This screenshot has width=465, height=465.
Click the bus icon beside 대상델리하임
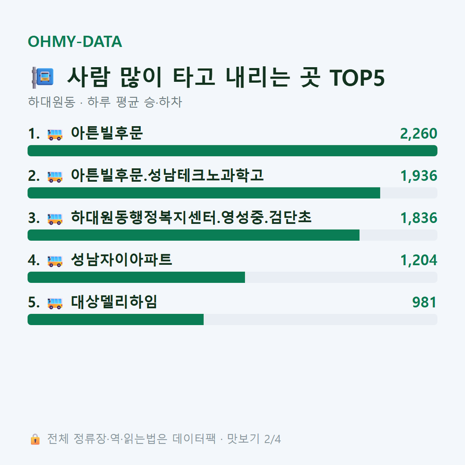click(55, 303)
